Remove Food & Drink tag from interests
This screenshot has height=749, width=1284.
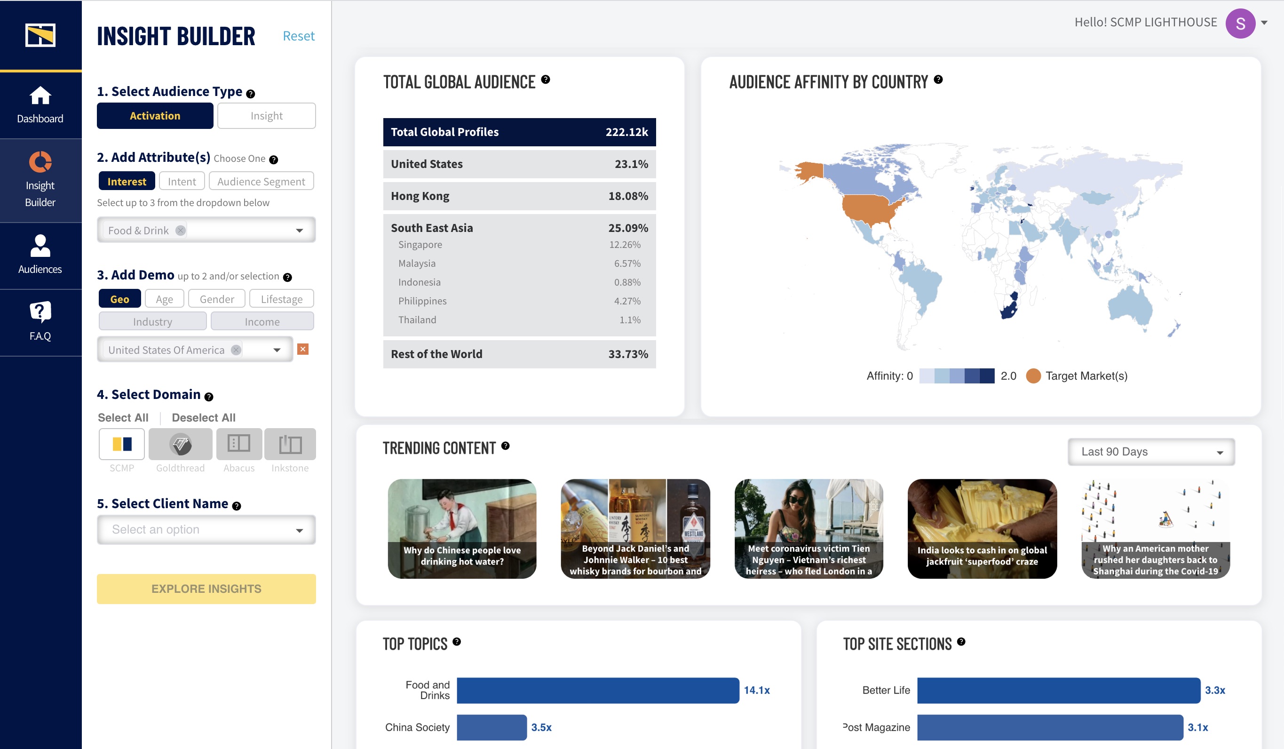point(181,231)
